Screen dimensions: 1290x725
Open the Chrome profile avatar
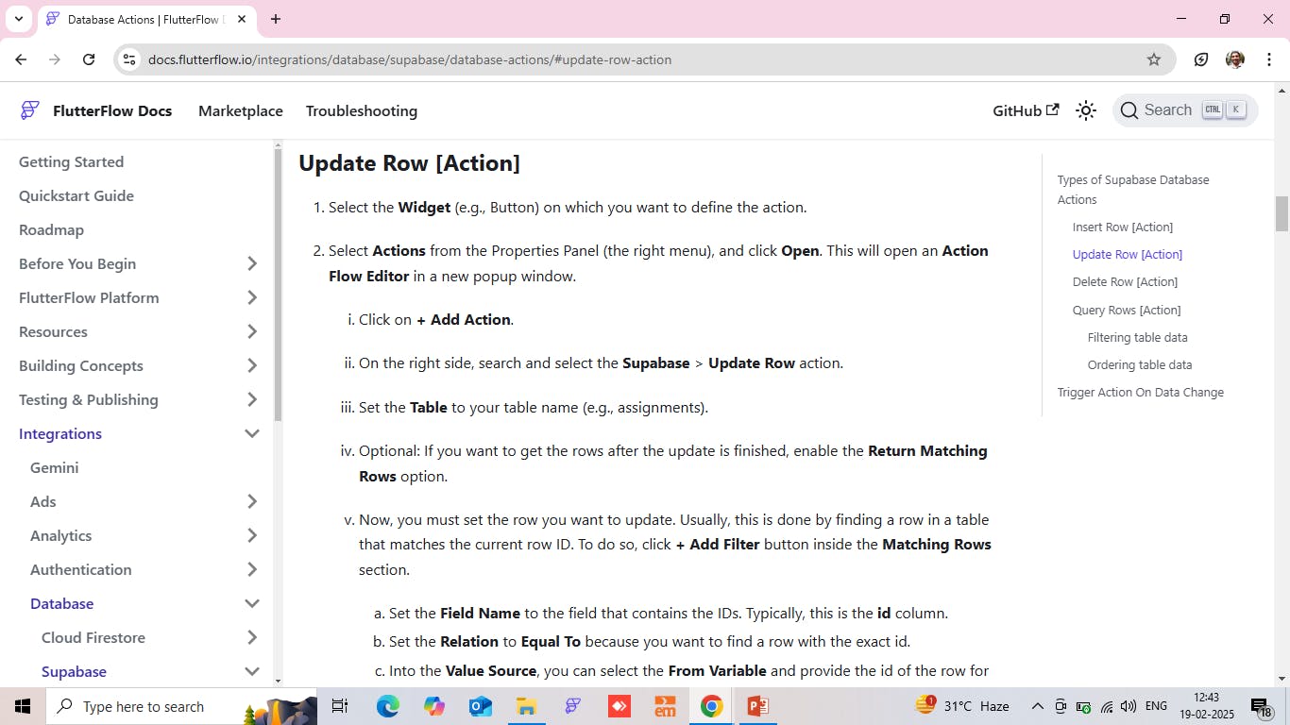tap(1235, 59)
